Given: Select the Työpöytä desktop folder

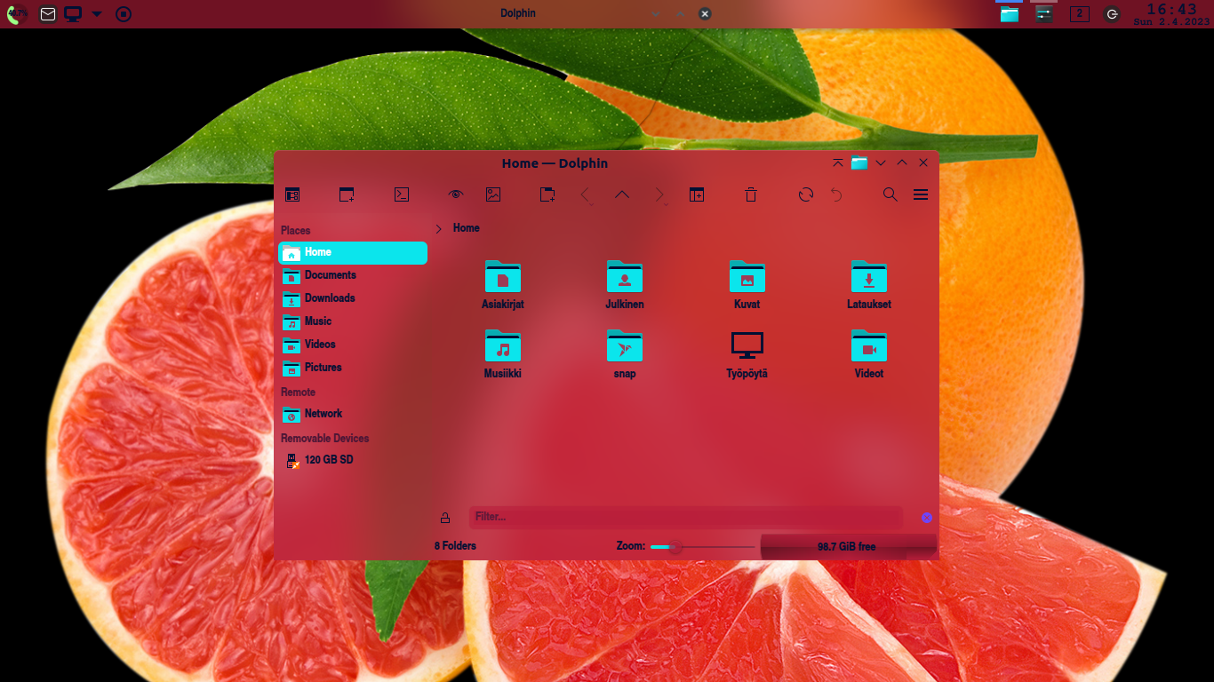Looking at the screenshot, I should pyautogui.click(x=747, y=354).
